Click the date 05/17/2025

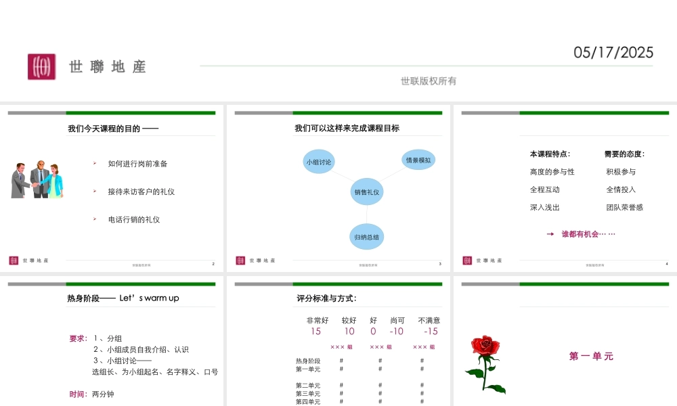tap(613, 53)
